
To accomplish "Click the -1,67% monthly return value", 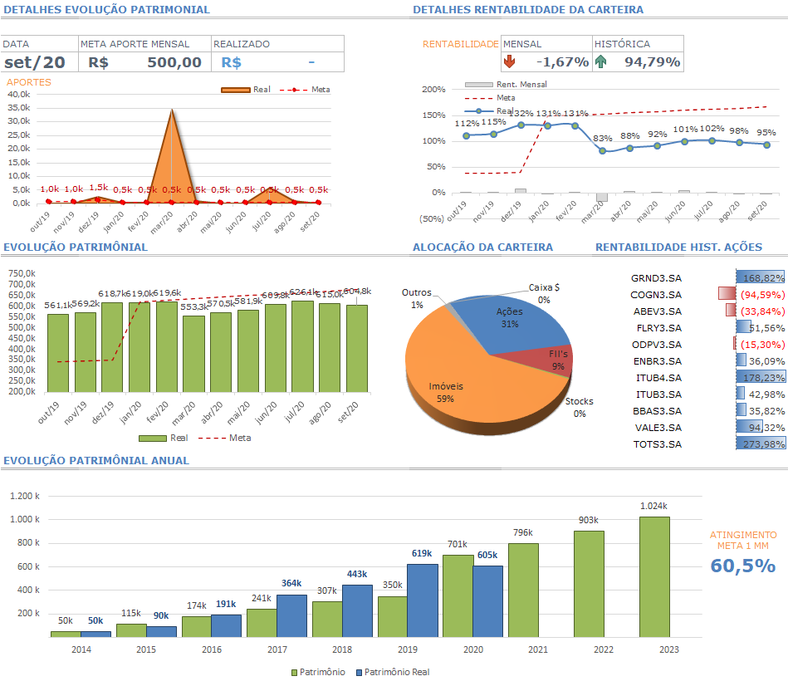I will tap(562, 61).
